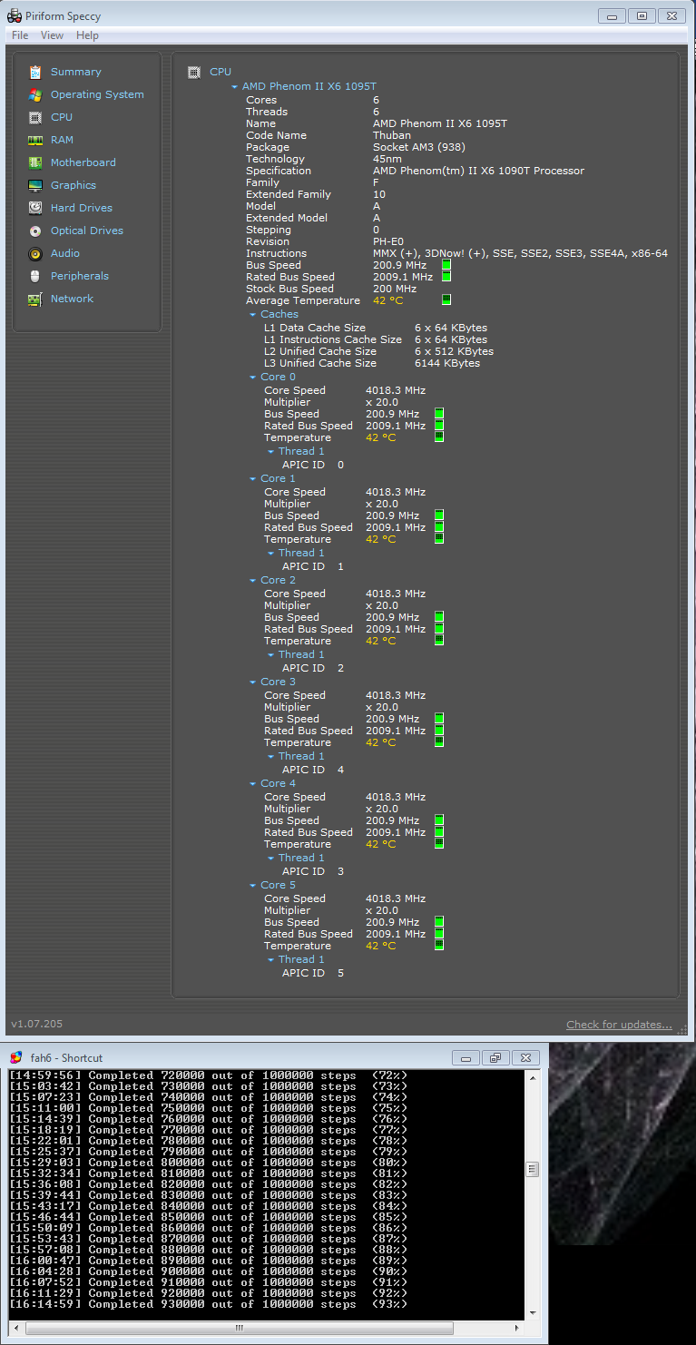Select the Operating System Windows icon
The image size is (696, 1345).
[x=35, y=94]
